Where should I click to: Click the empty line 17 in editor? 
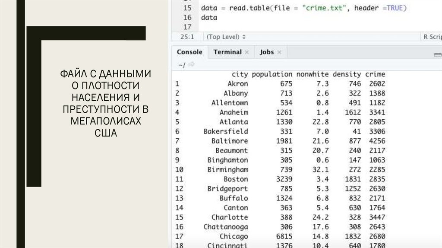coord(259,27)
